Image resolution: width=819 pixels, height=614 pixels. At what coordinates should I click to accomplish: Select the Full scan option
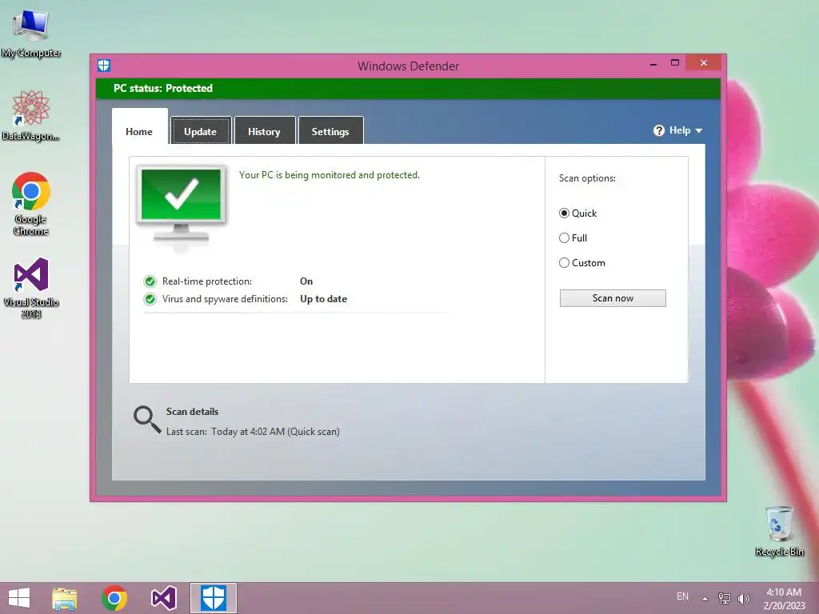573,238
